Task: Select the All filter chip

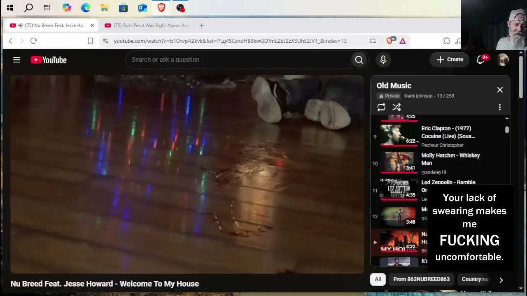Action: pos(378,279)
